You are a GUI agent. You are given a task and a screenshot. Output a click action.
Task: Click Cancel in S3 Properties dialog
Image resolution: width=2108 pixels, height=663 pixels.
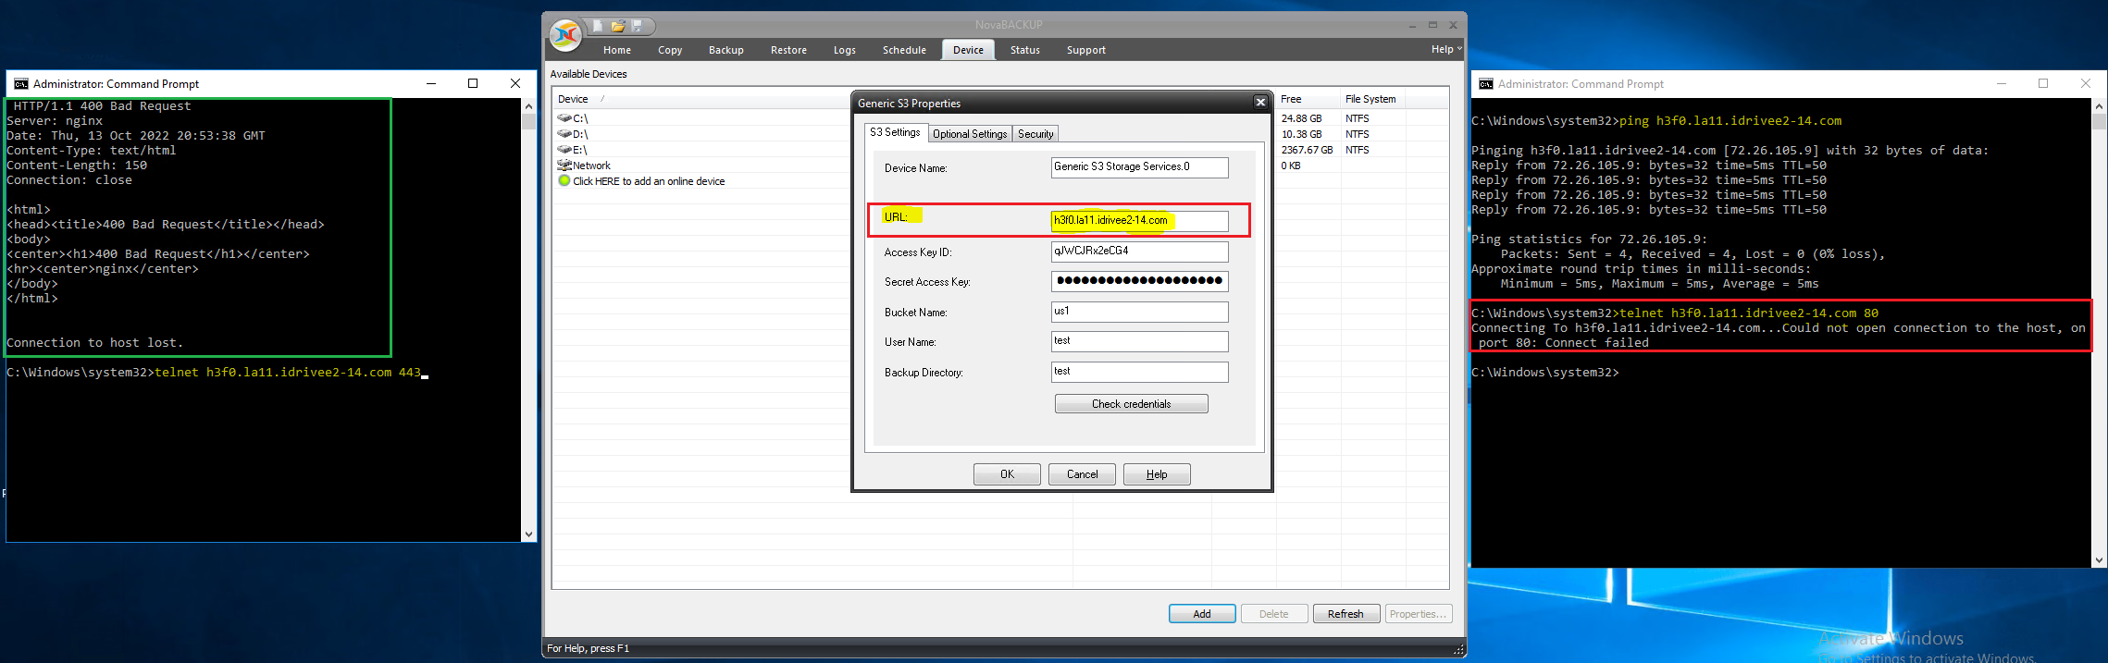coord(1082,474)
